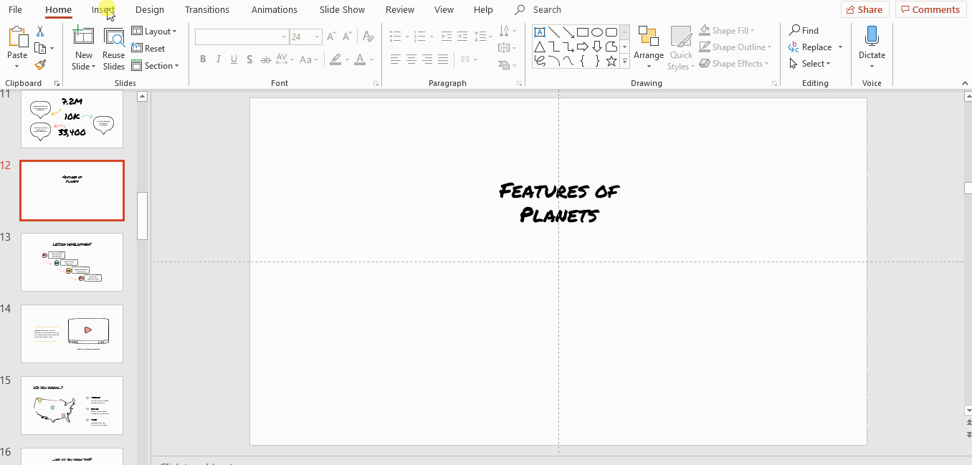This screenshot has height=465, width=972.
Task: Select the Find command
Action: pos(804,30)
